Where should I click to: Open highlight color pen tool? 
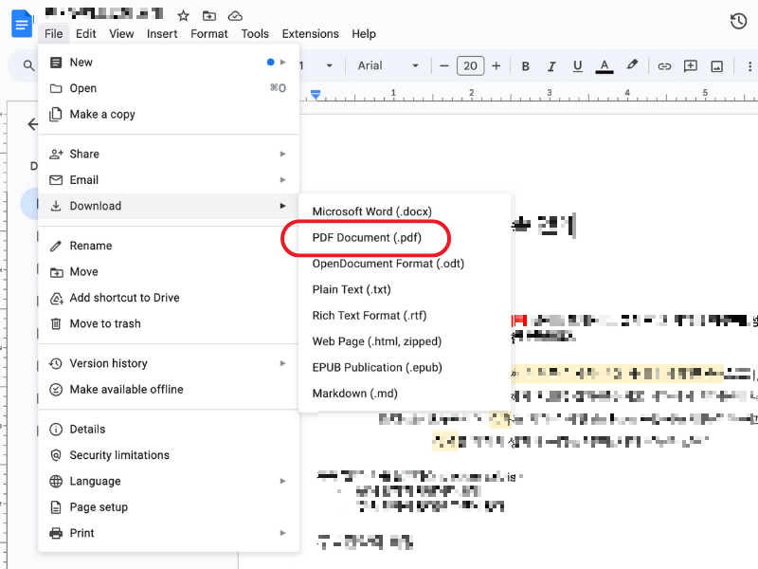(x=632, y=64)
